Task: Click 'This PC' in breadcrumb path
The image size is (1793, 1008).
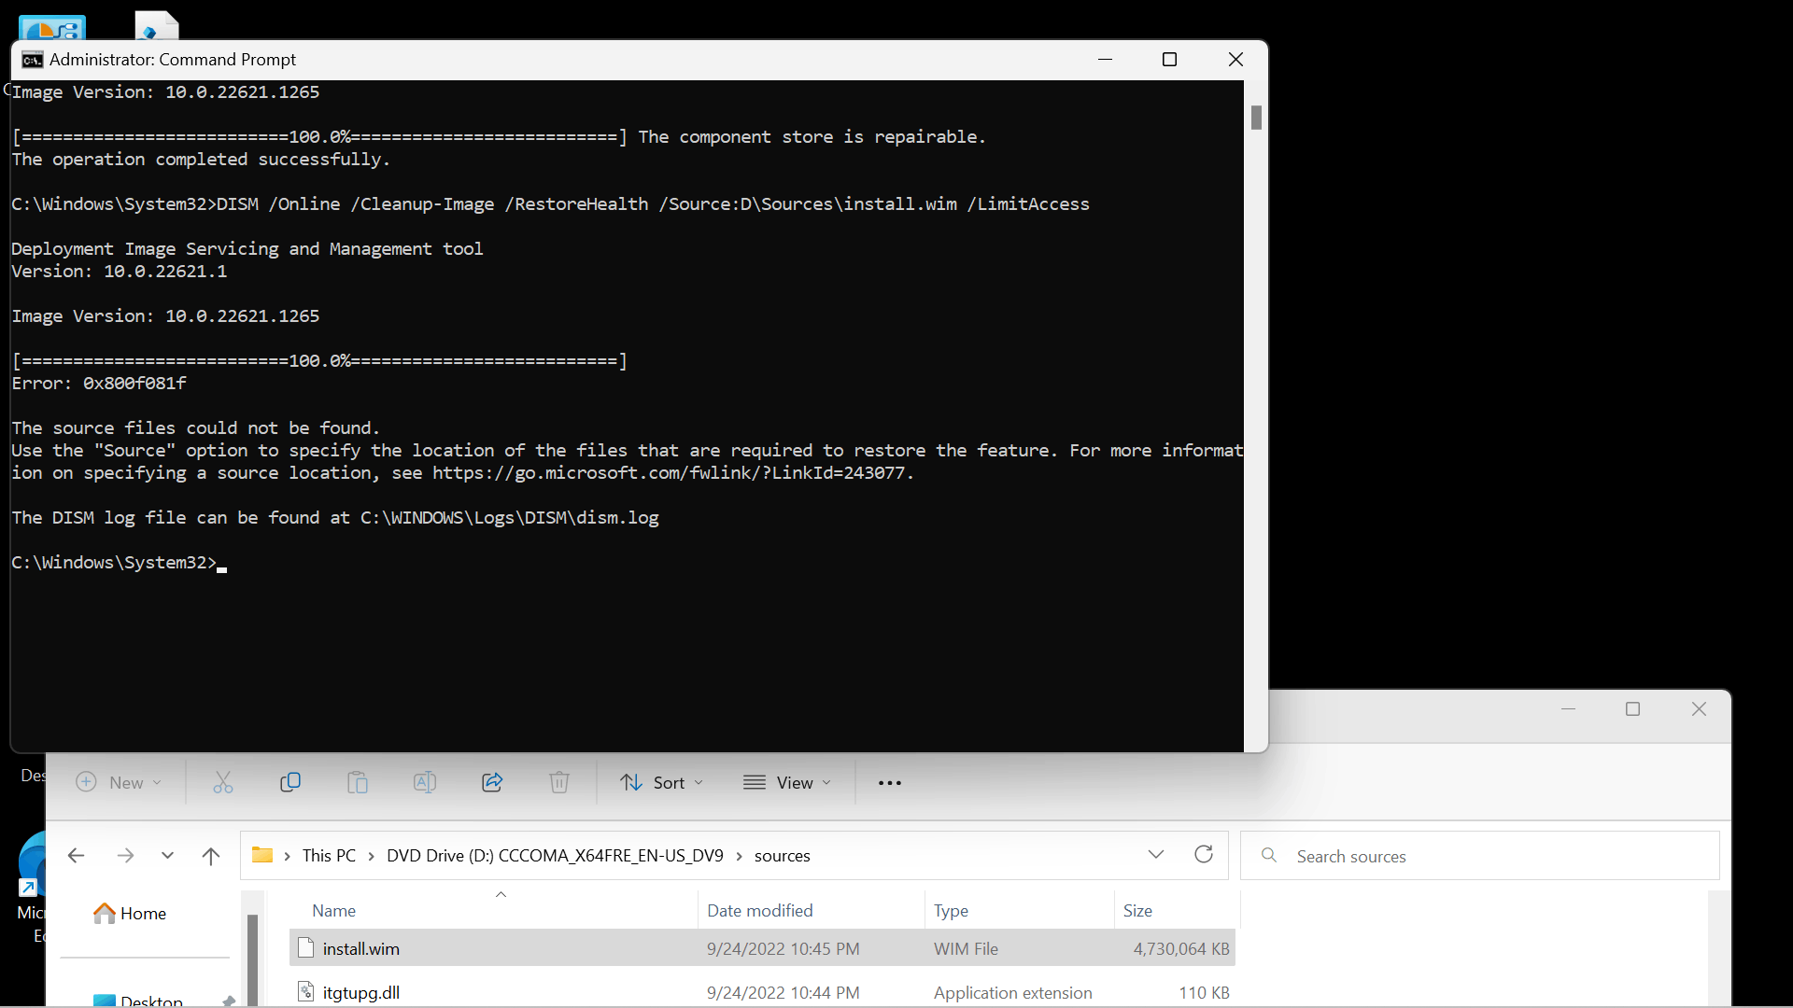Action: tap(329, 855)
